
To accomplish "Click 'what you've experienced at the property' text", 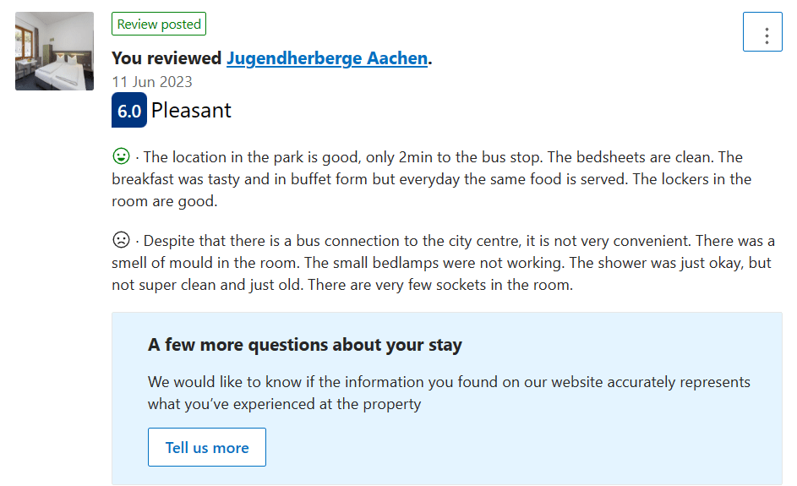I will pyautogui.click(x=284, y=404).
